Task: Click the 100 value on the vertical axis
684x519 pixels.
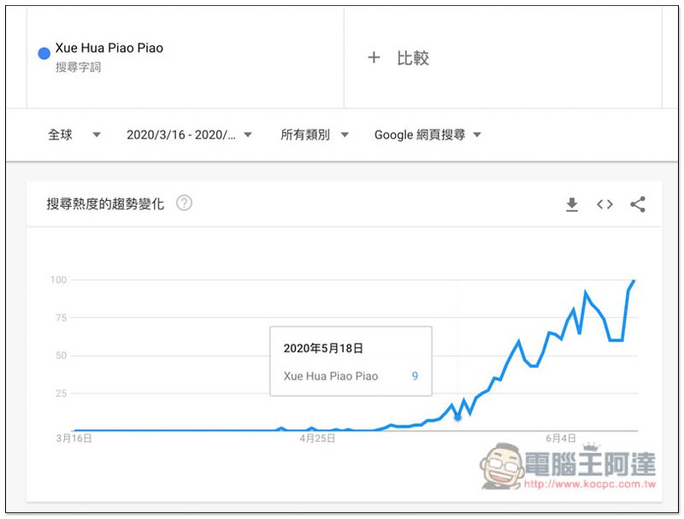Action: click(x=58, y=280)
